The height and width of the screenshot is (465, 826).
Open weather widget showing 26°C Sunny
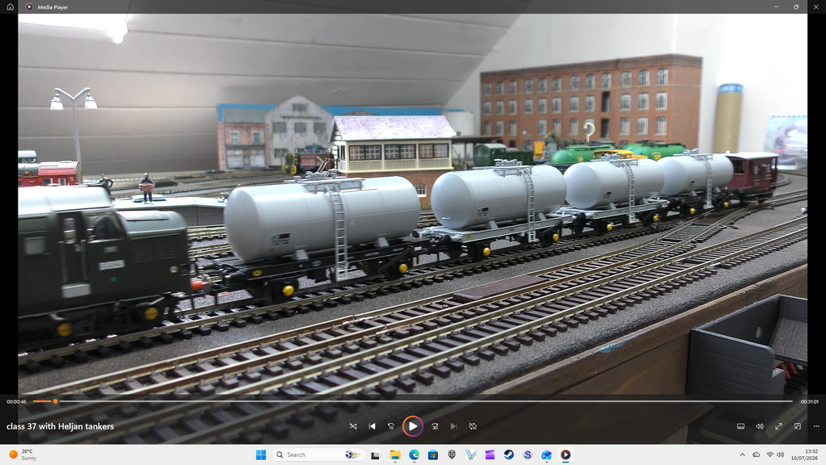pyautogui.click(x=23, y=455)
